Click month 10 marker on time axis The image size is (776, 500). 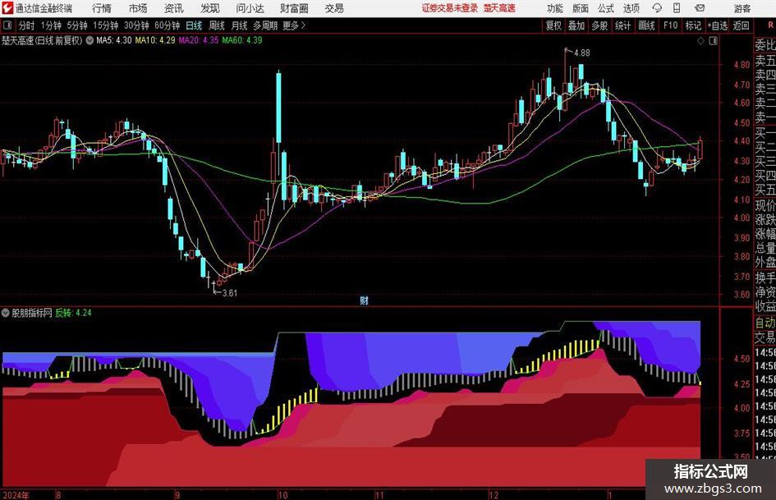[282, 495]
